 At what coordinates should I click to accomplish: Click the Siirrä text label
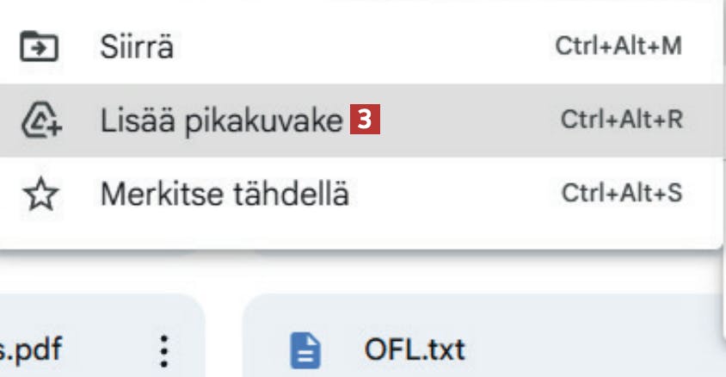136,47
